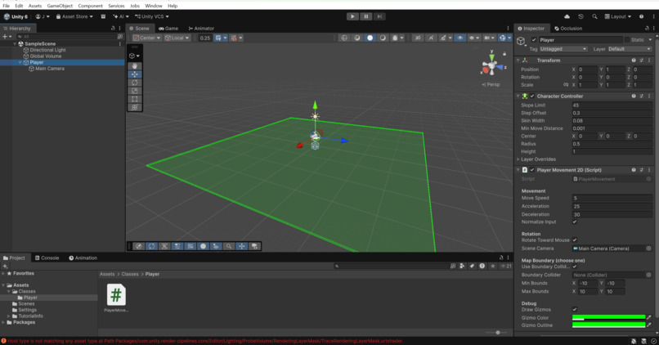Toggle Draw Gizmos checkbox

click(x=575, y=309)
